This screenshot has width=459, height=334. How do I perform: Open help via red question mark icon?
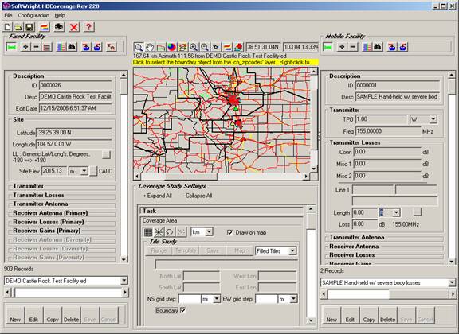coord(88,27)
